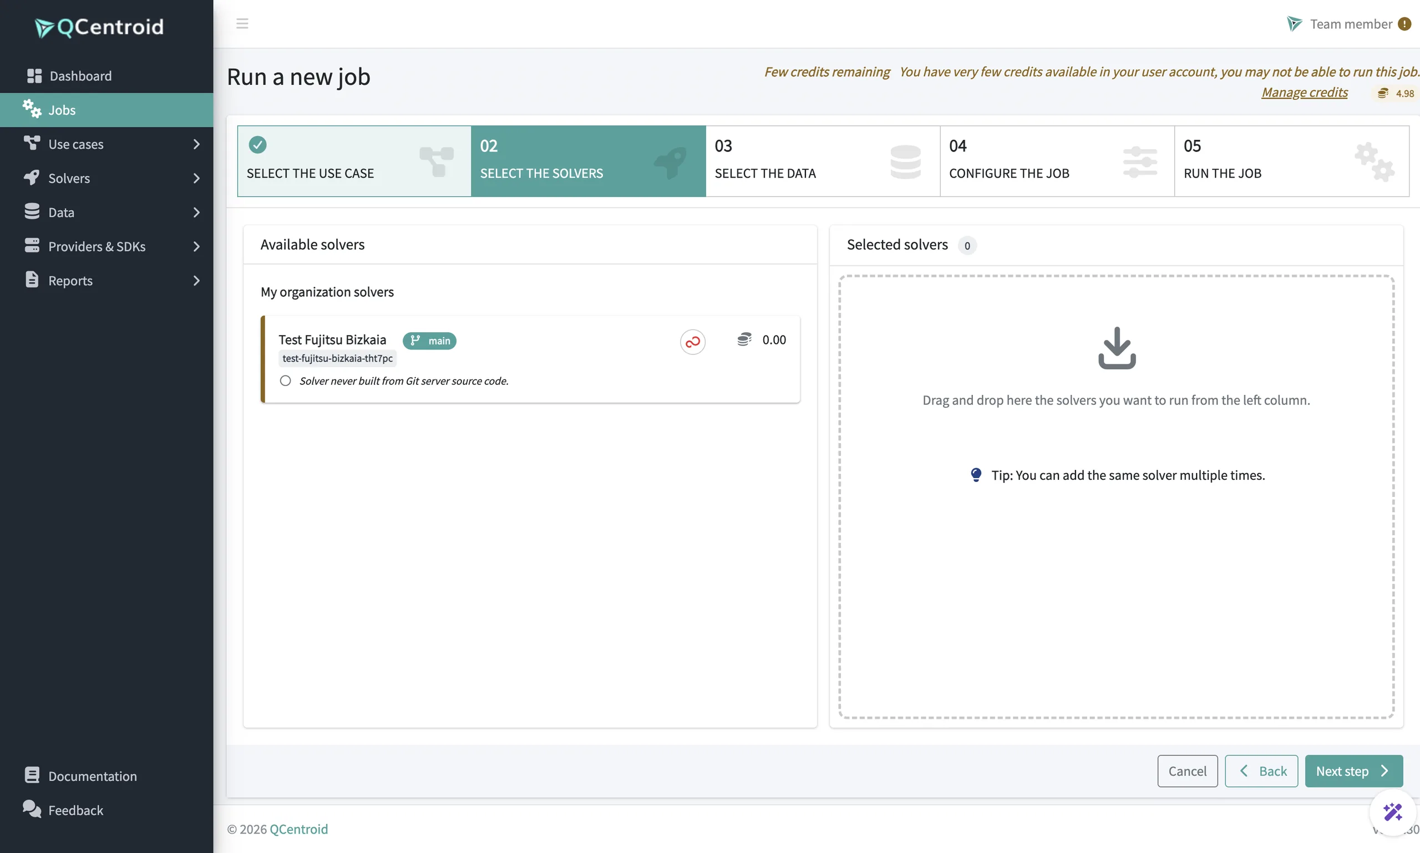Click the Providers & SDKs server icon

click(x=32, y=245)
